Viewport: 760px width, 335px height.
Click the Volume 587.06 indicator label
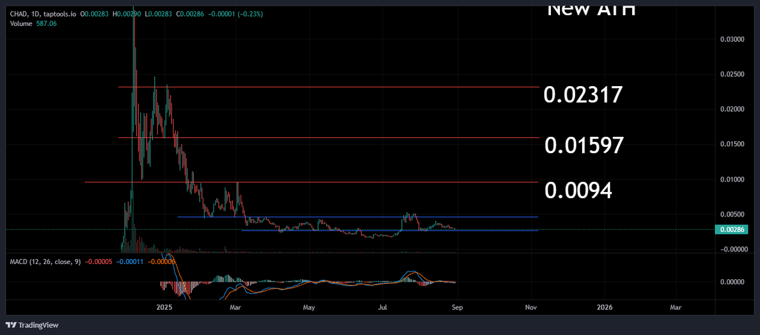click(x=33, y=23)
